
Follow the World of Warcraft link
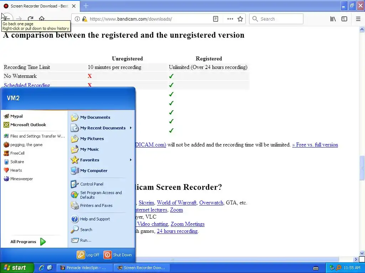tap(177, 203)
